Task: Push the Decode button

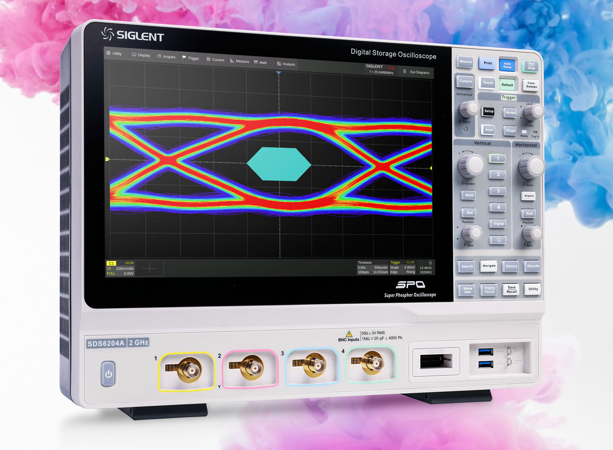Action: click(533, 266)
